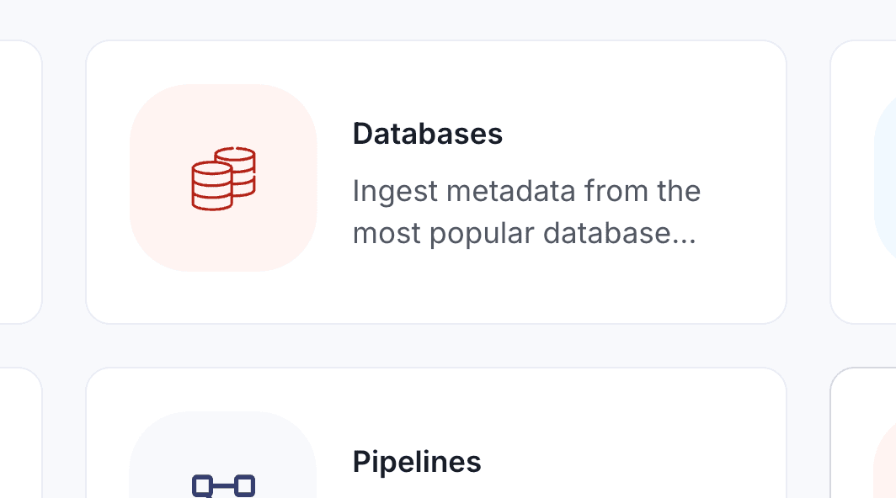Click the "most popular database..." truncated line
896x498 pixels.
(x=524, y=233)
